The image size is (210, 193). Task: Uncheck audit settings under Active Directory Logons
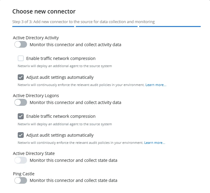[x=21, y=135]
